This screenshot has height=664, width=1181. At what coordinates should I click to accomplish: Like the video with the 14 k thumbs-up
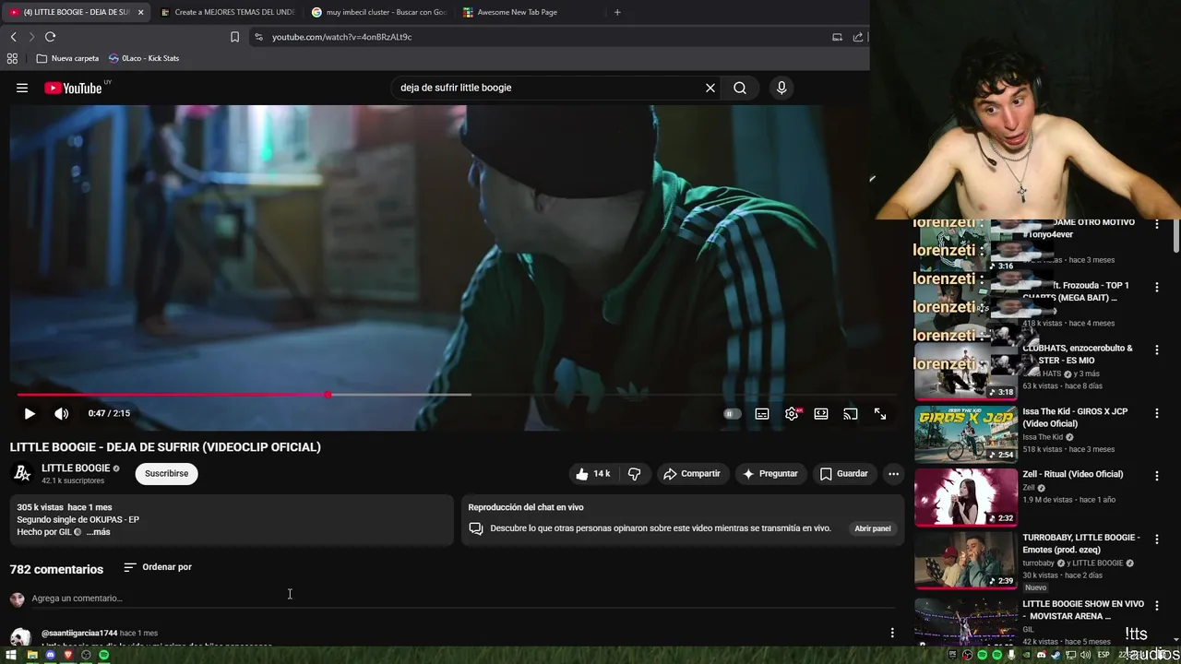[x=592, y=474]
